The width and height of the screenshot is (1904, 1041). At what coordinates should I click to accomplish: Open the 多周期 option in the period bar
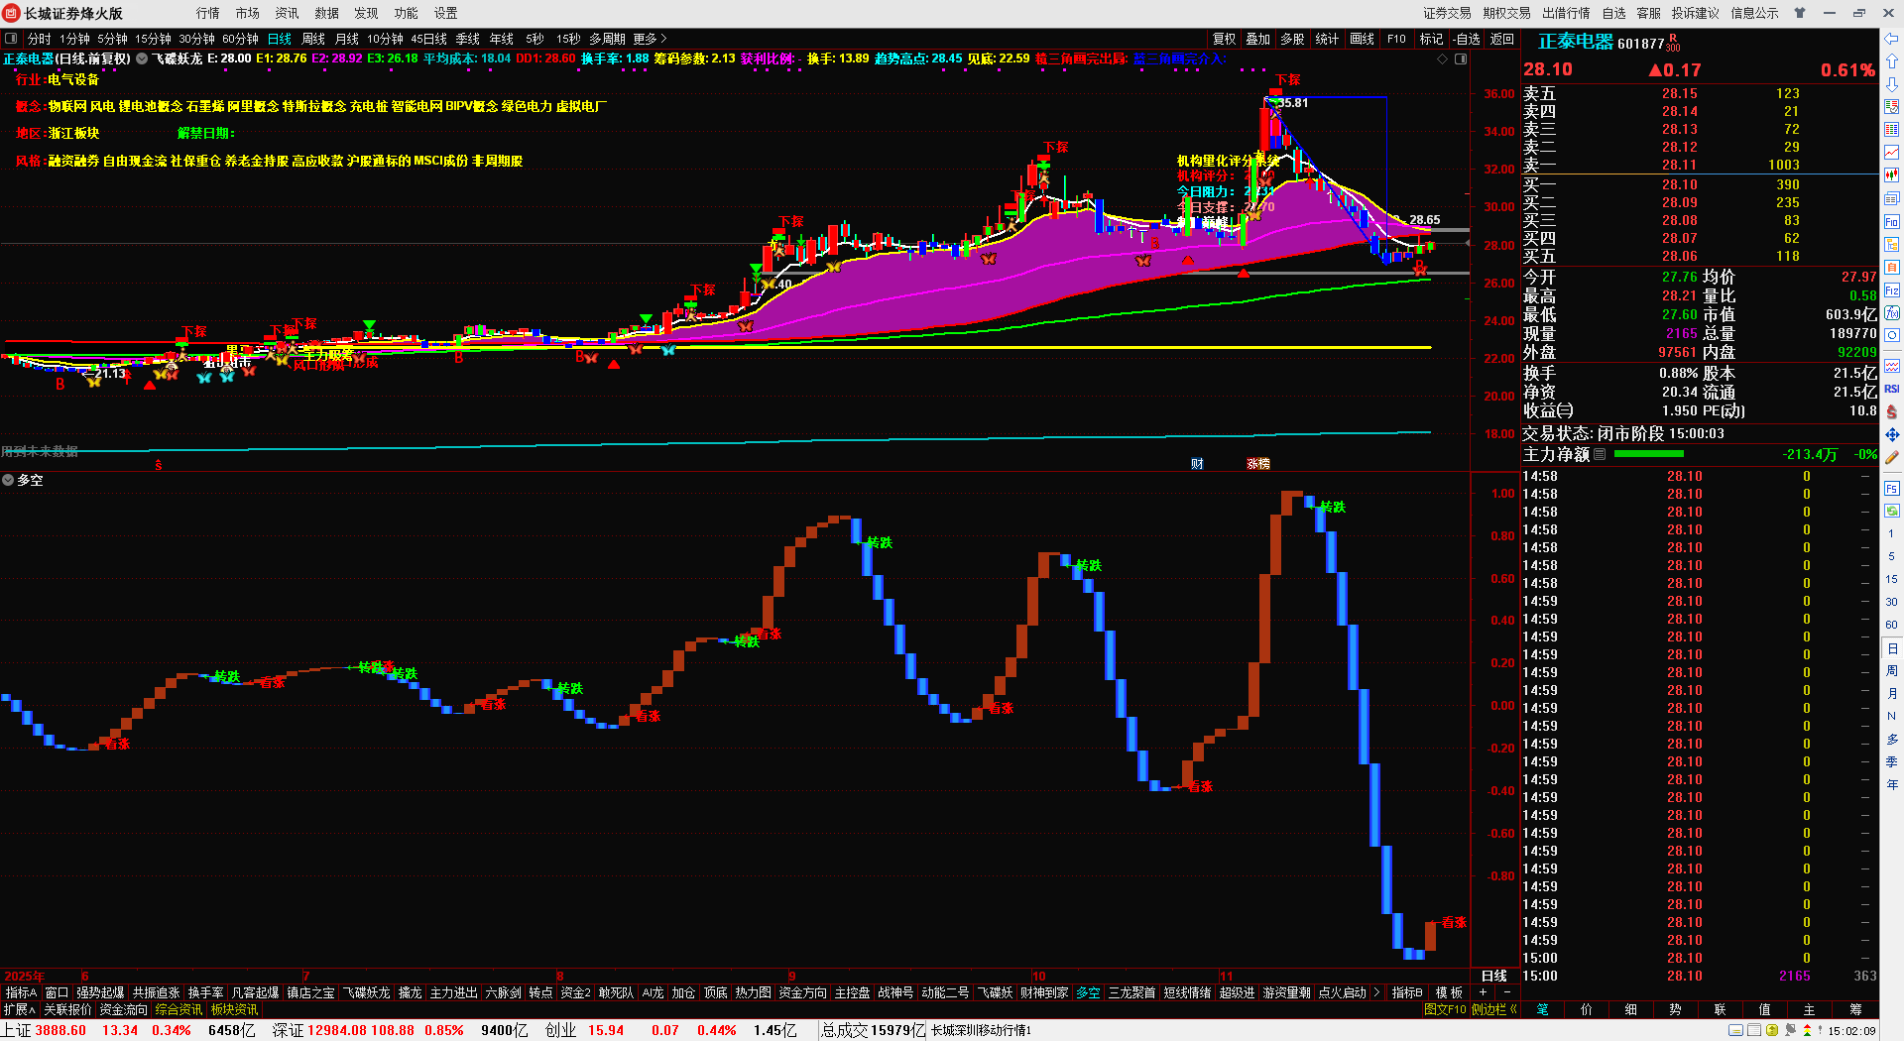click(607, 39)
